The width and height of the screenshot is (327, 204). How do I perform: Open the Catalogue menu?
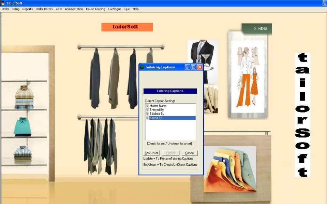tap(115, 9)
